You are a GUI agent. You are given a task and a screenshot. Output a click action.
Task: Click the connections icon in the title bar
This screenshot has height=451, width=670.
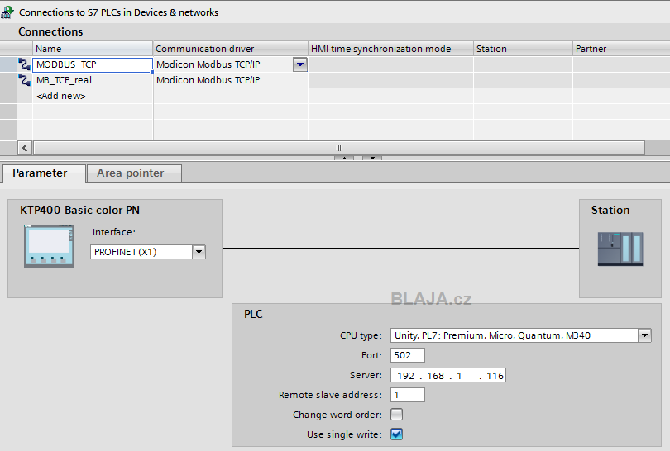7,12
